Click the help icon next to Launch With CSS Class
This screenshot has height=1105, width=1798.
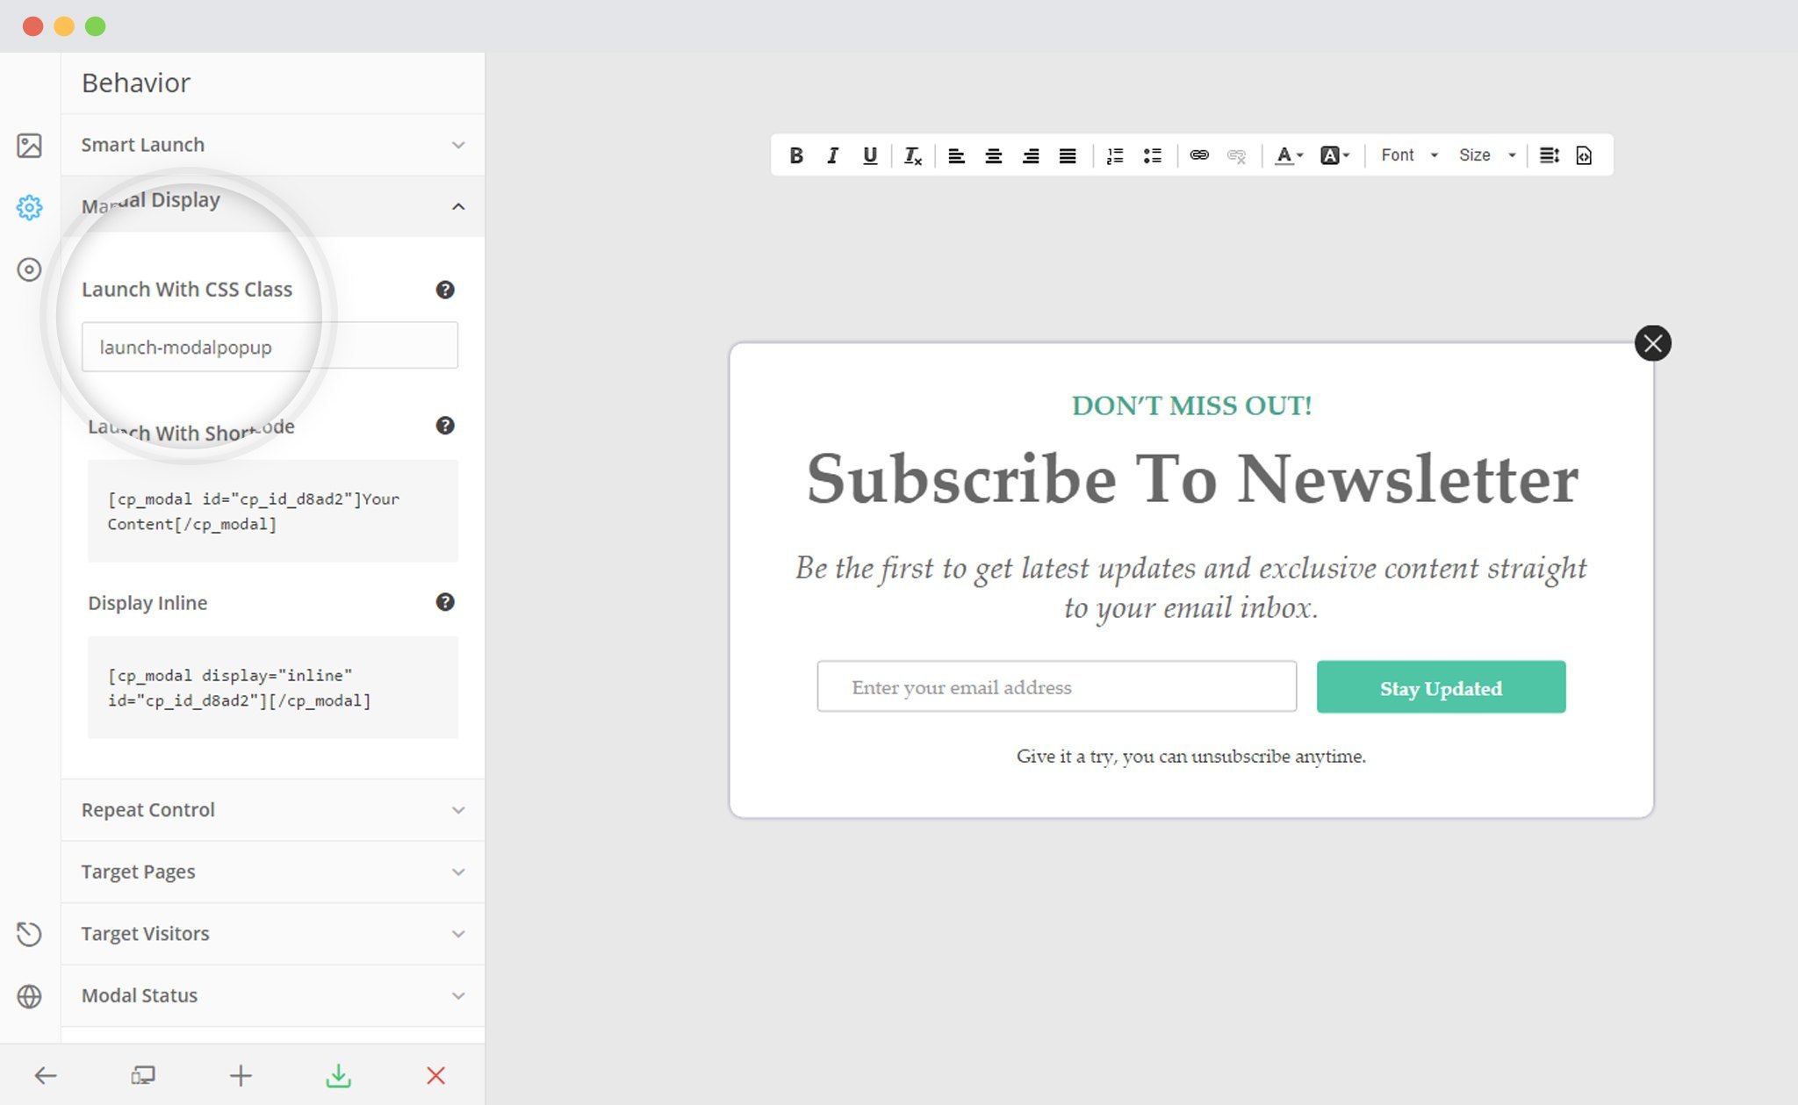click(x=444, y=290)
